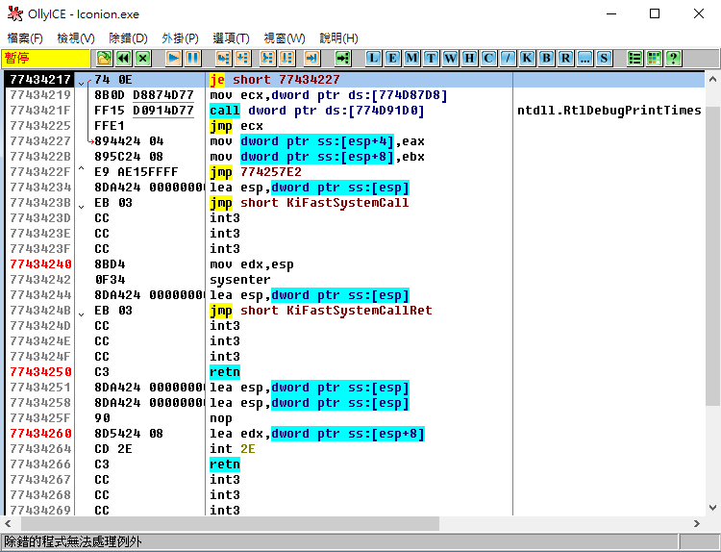The image size is (721, 552).
Task: Open the 視窗(W) menu
Action: point(285,38)
